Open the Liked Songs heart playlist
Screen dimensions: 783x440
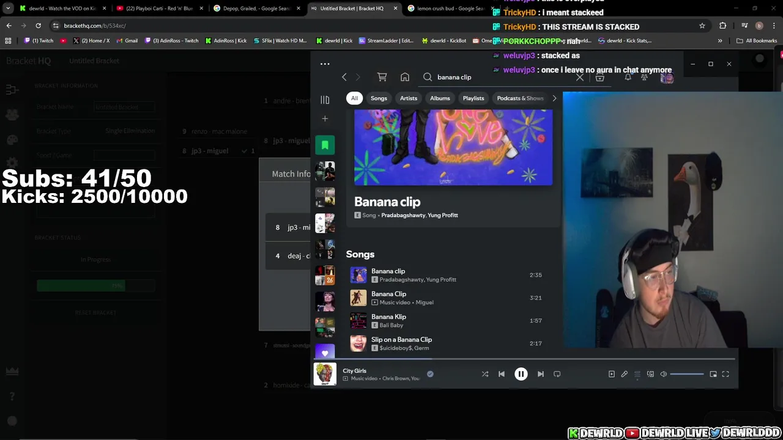(325, 353)
